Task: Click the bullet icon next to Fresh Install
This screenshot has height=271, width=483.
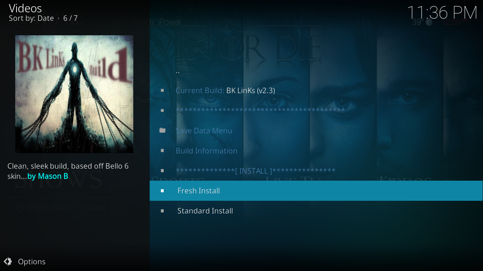Action: [162, 191]
